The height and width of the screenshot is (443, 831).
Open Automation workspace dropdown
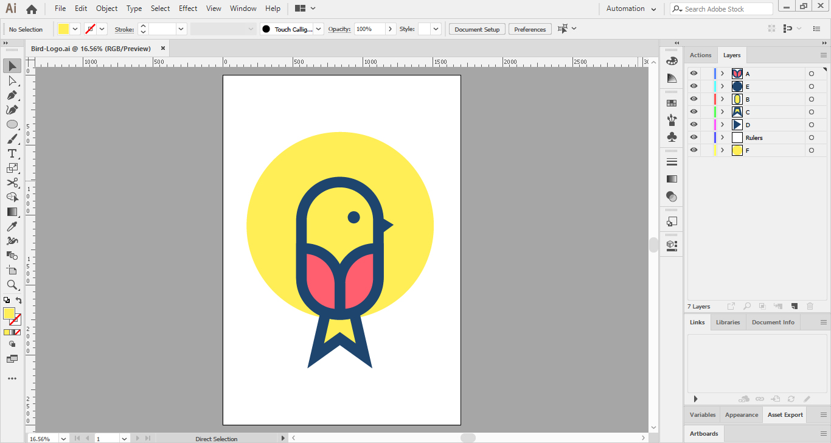point(631,9)
